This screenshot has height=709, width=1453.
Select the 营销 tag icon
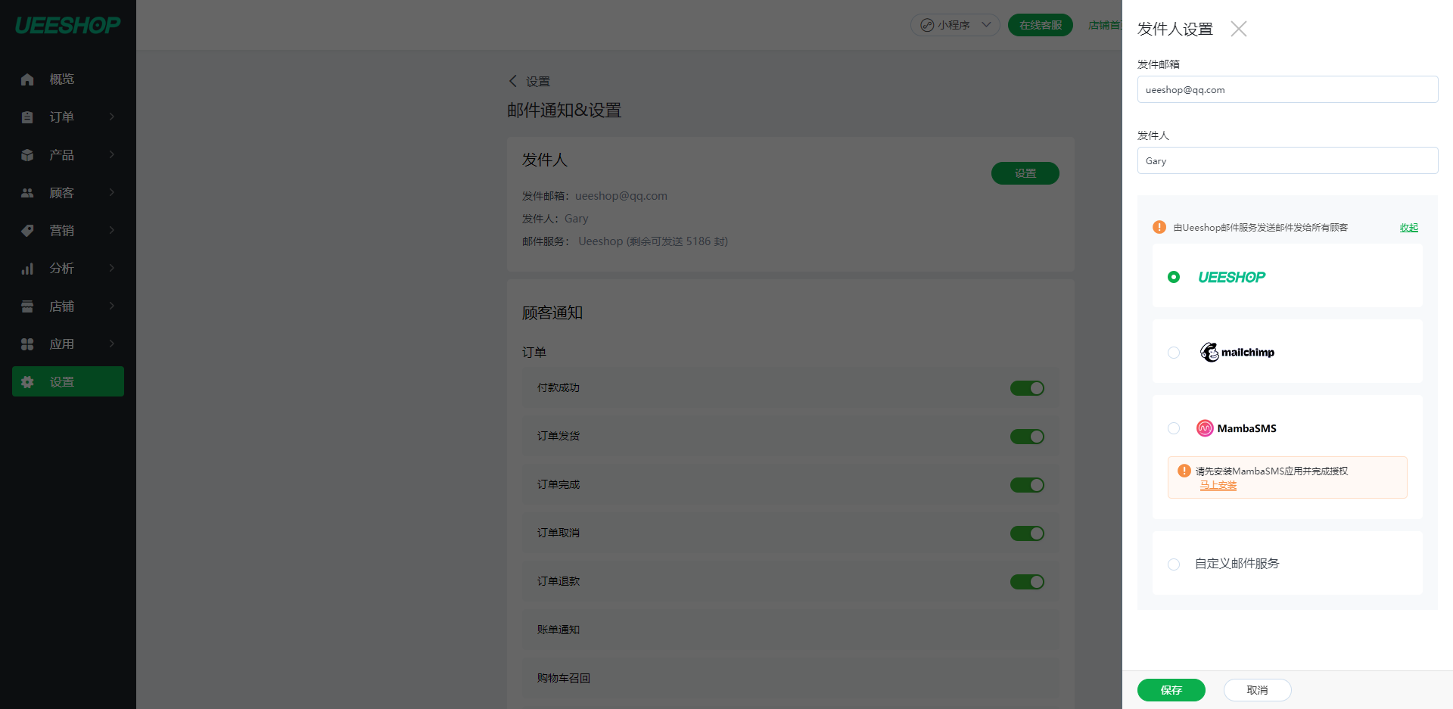tap(27, 231)
